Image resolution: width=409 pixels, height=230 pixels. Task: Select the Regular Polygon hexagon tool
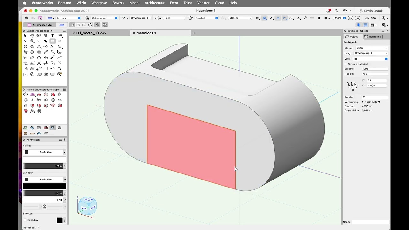tap(32, 52)
